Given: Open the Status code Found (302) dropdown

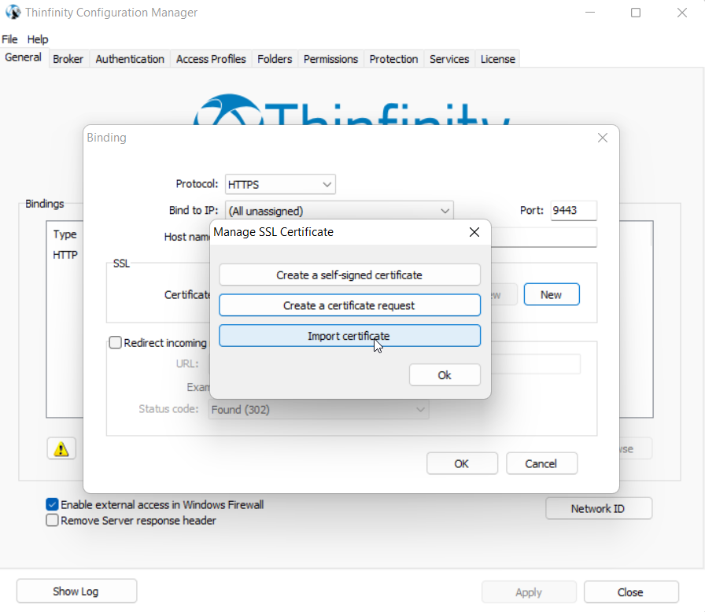Looking at the screenshot, I should click(319, 409).
